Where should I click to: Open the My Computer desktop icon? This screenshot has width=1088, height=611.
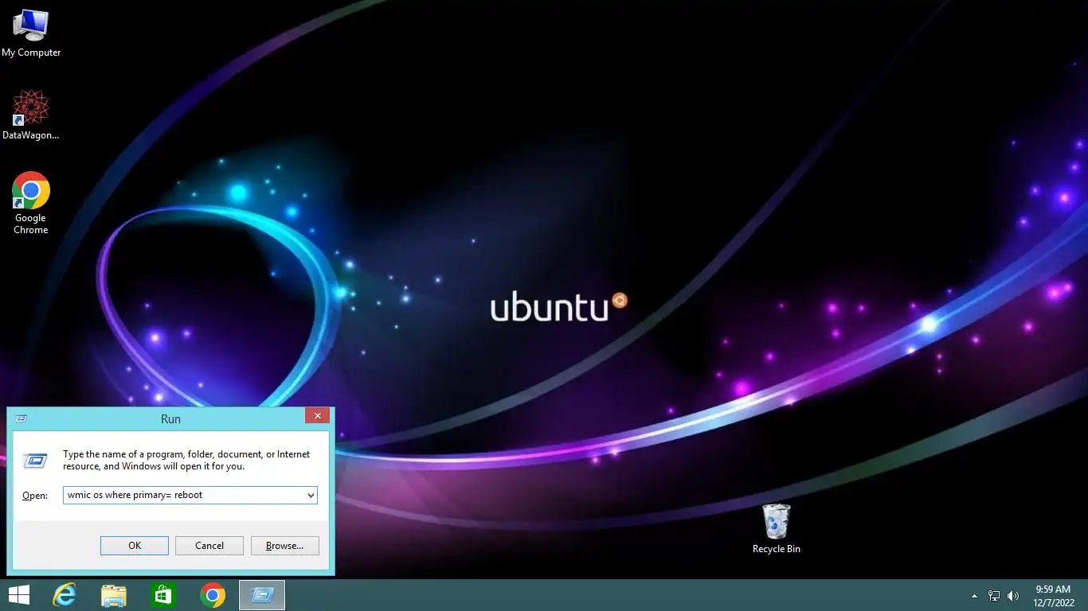pyautogui.click(x=31, y=33)
